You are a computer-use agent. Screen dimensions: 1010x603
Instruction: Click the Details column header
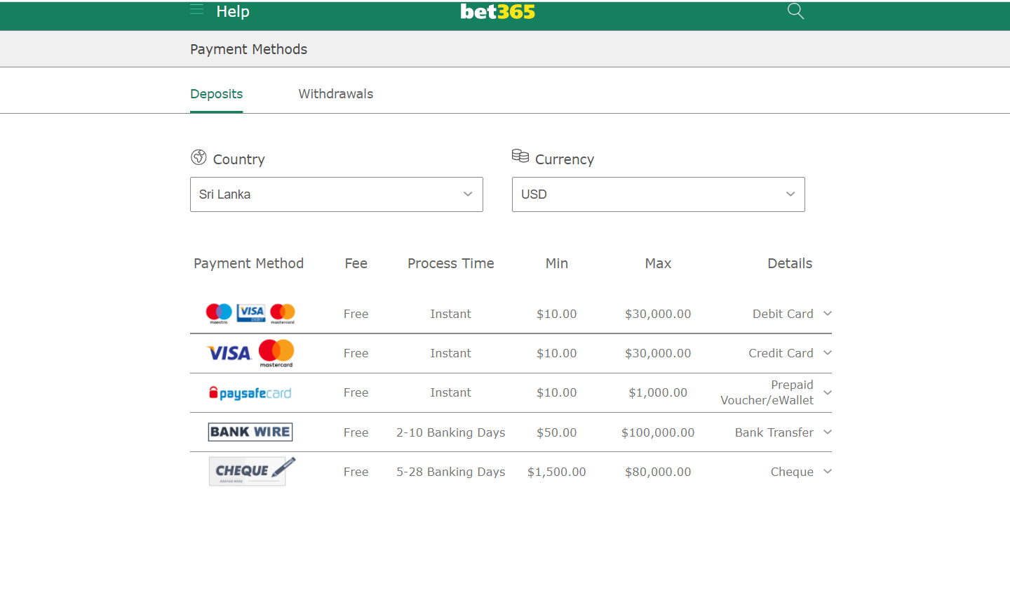[790, 263]
